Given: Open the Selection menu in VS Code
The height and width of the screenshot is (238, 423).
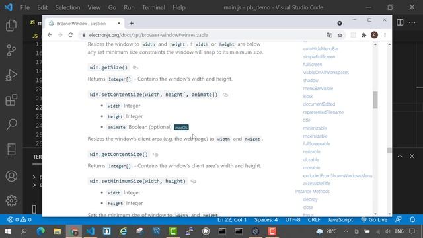Looking at the screenshot, I should pyautogui.click(x=67, y=7).
